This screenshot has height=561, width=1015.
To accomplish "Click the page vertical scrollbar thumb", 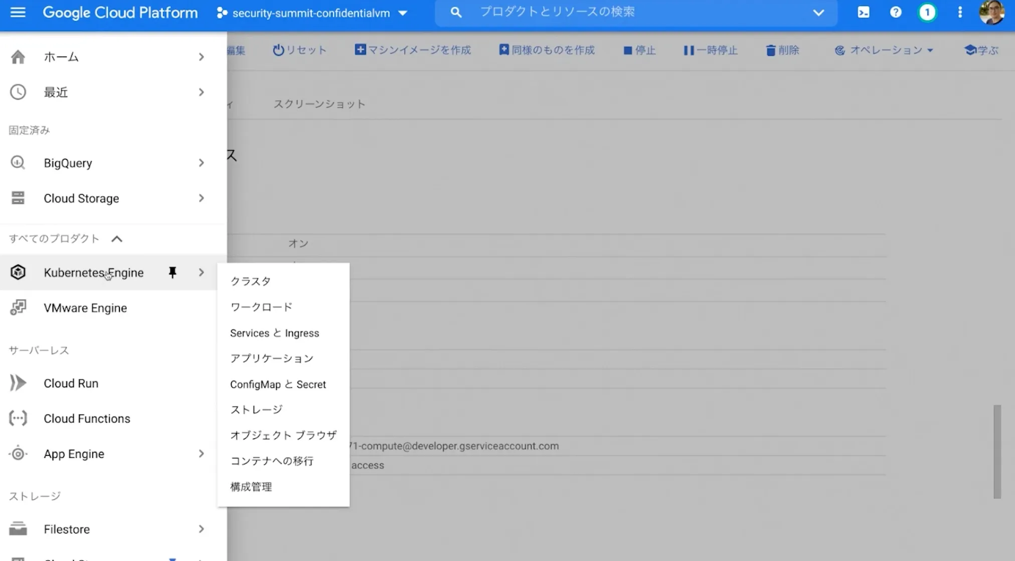I will (997, 452).
